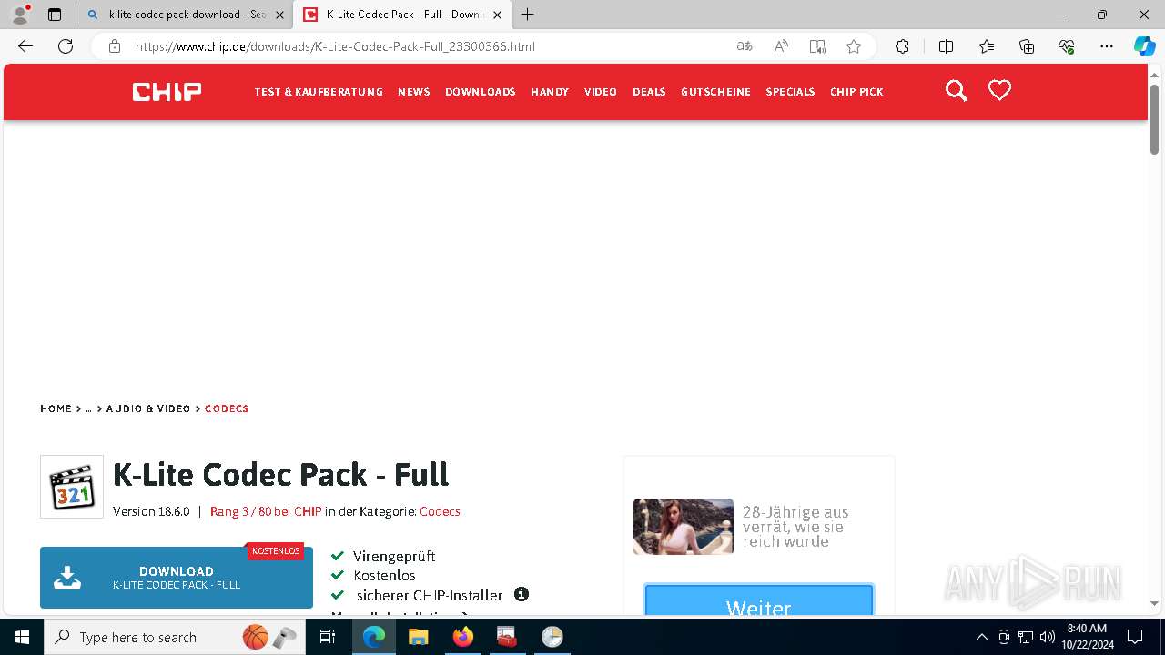Screen dimensions: 1165x655
Task: Click the address bar URL
Action: (335, 46)
